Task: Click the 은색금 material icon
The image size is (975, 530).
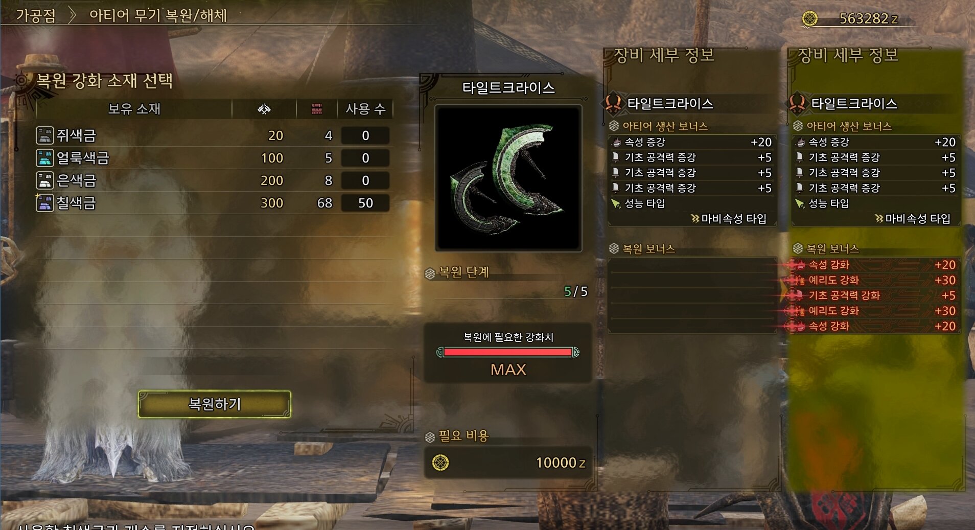Action: (45, 180)
